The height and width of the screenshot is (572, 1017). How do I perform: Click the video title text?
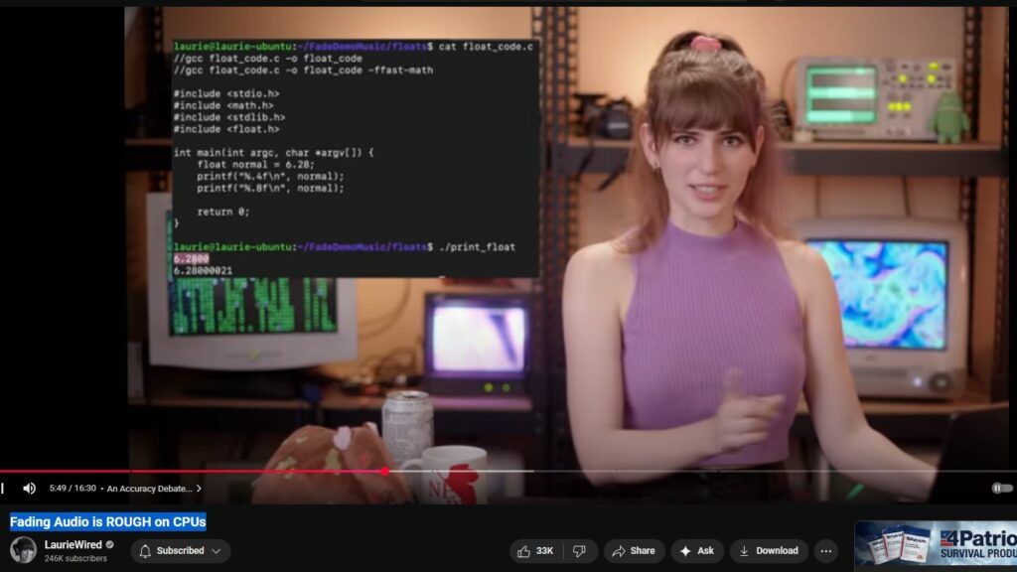107,522
